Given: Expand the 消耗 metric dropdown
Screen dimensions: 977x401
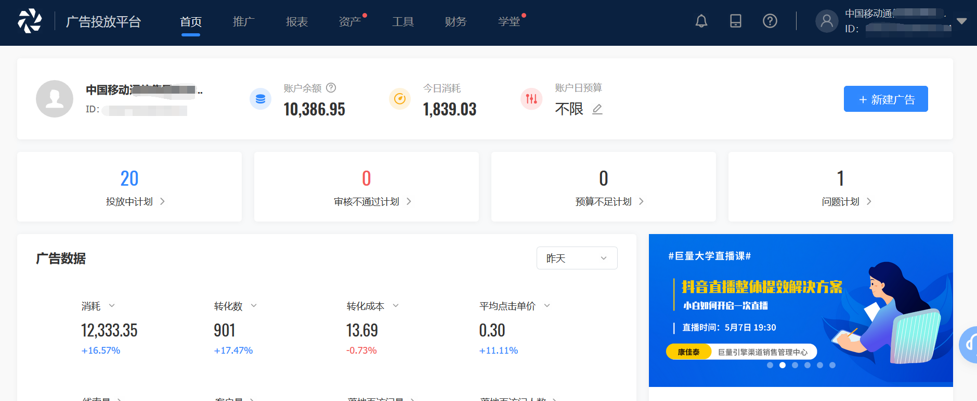Looking at the screenshot, I should (x=112, y=306).
